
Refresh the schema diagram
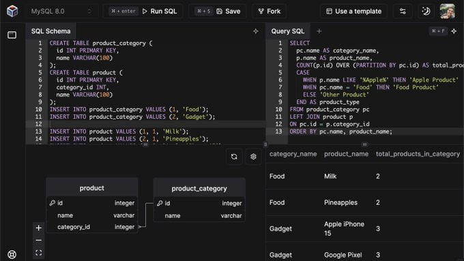coord(234,157)
